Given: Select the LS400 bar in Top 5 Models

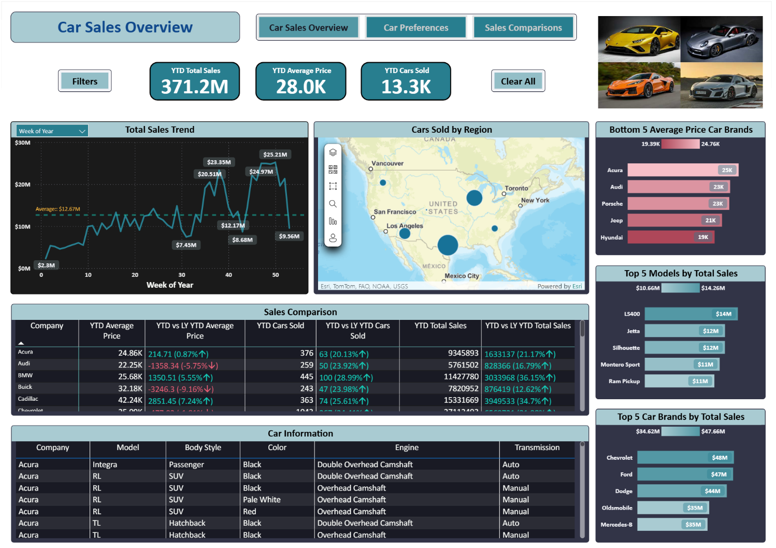Looking at the screenshot, I should tap(691, 314).
